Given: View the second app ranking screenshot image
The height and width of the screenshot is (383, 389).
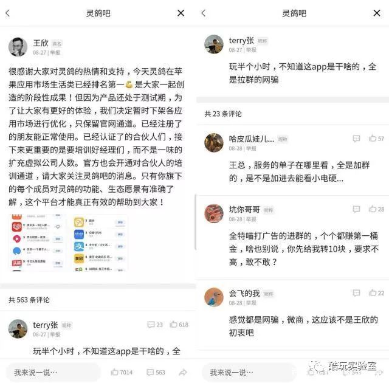Looking at the screenshot, I should click(x=100, y=243).
